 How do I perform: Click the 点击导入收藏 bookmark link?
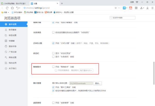68,12
